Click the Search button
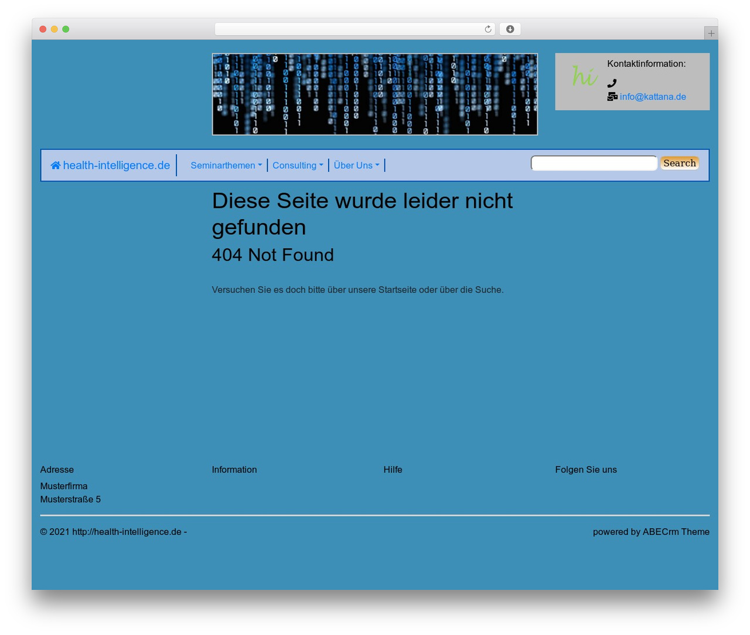This screenshot has height=635, width=750. [x=680, y=163]
